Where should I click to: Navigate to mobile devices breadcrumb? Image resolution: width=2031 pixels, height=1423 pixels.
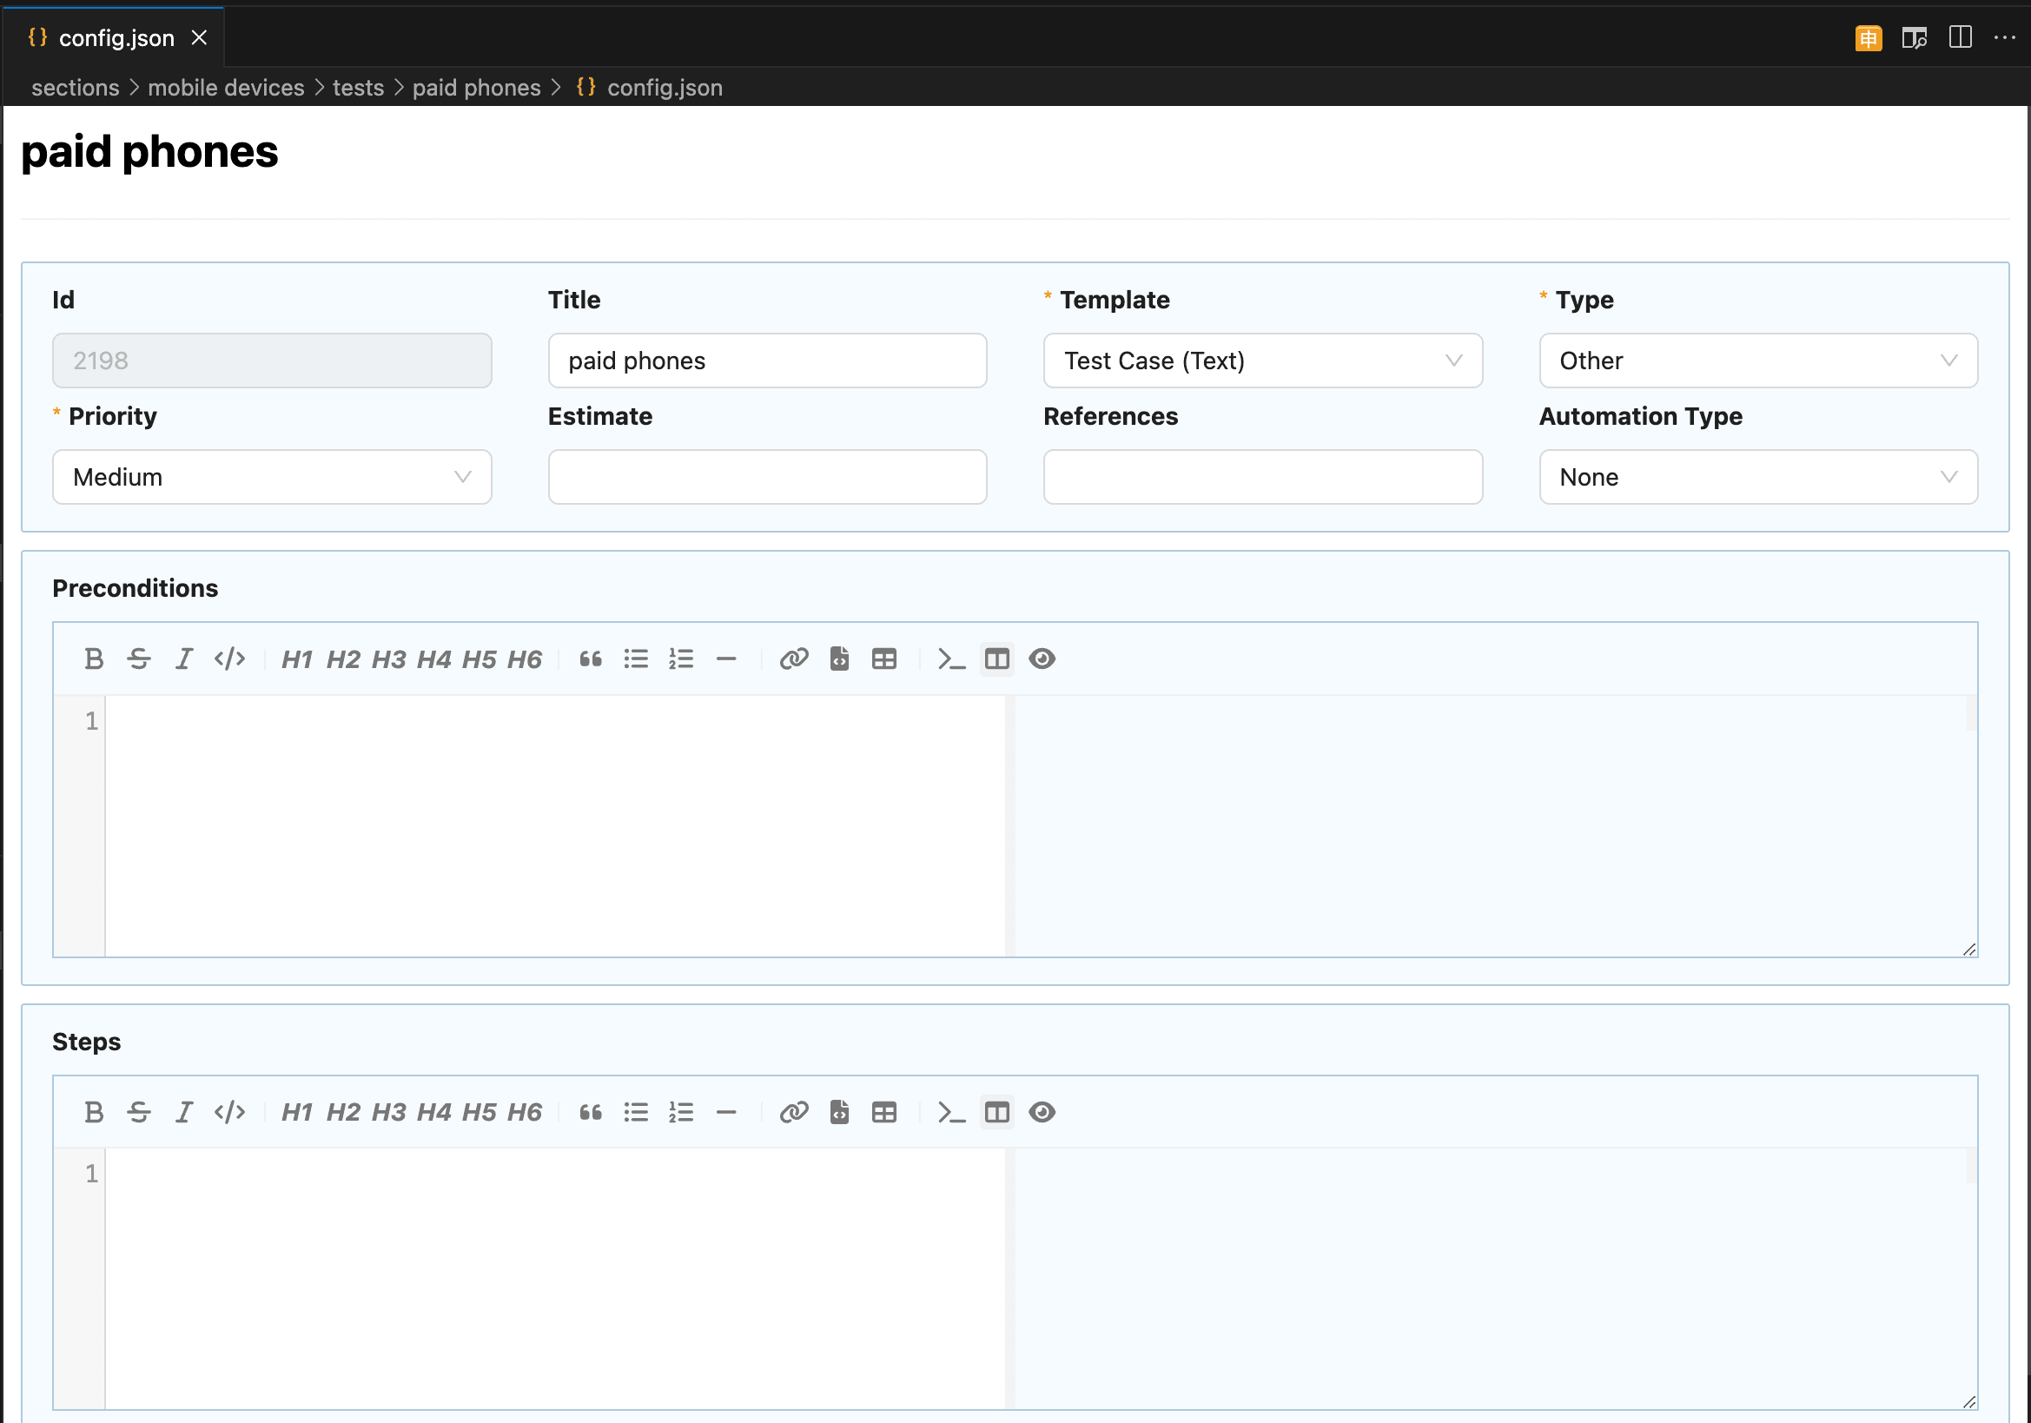(x=226, y=88)
